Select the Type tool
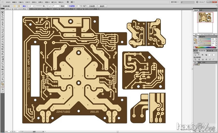The image size is (218, 133). point(2,23)
